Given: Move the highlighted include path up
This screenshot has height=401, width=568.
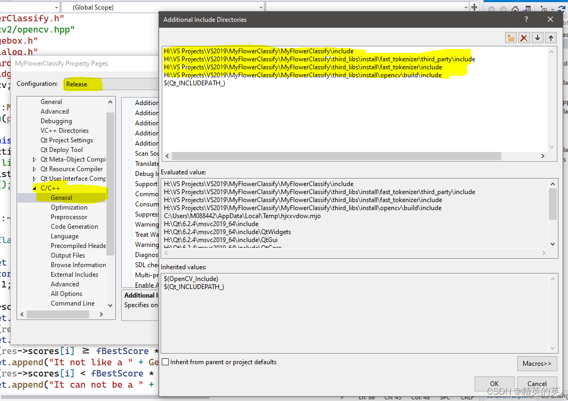Looking at the screenshot, I should tap(551, 38).
